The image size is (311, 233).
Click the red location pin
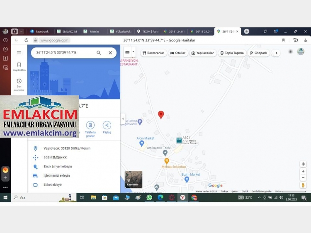pyautogui.click(x=161, y=115)
